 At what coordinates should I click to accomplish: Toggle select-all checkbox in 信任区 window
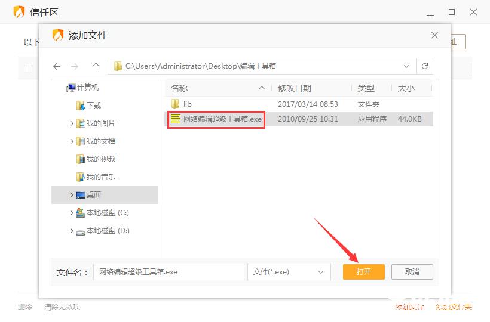coord(28,67)
